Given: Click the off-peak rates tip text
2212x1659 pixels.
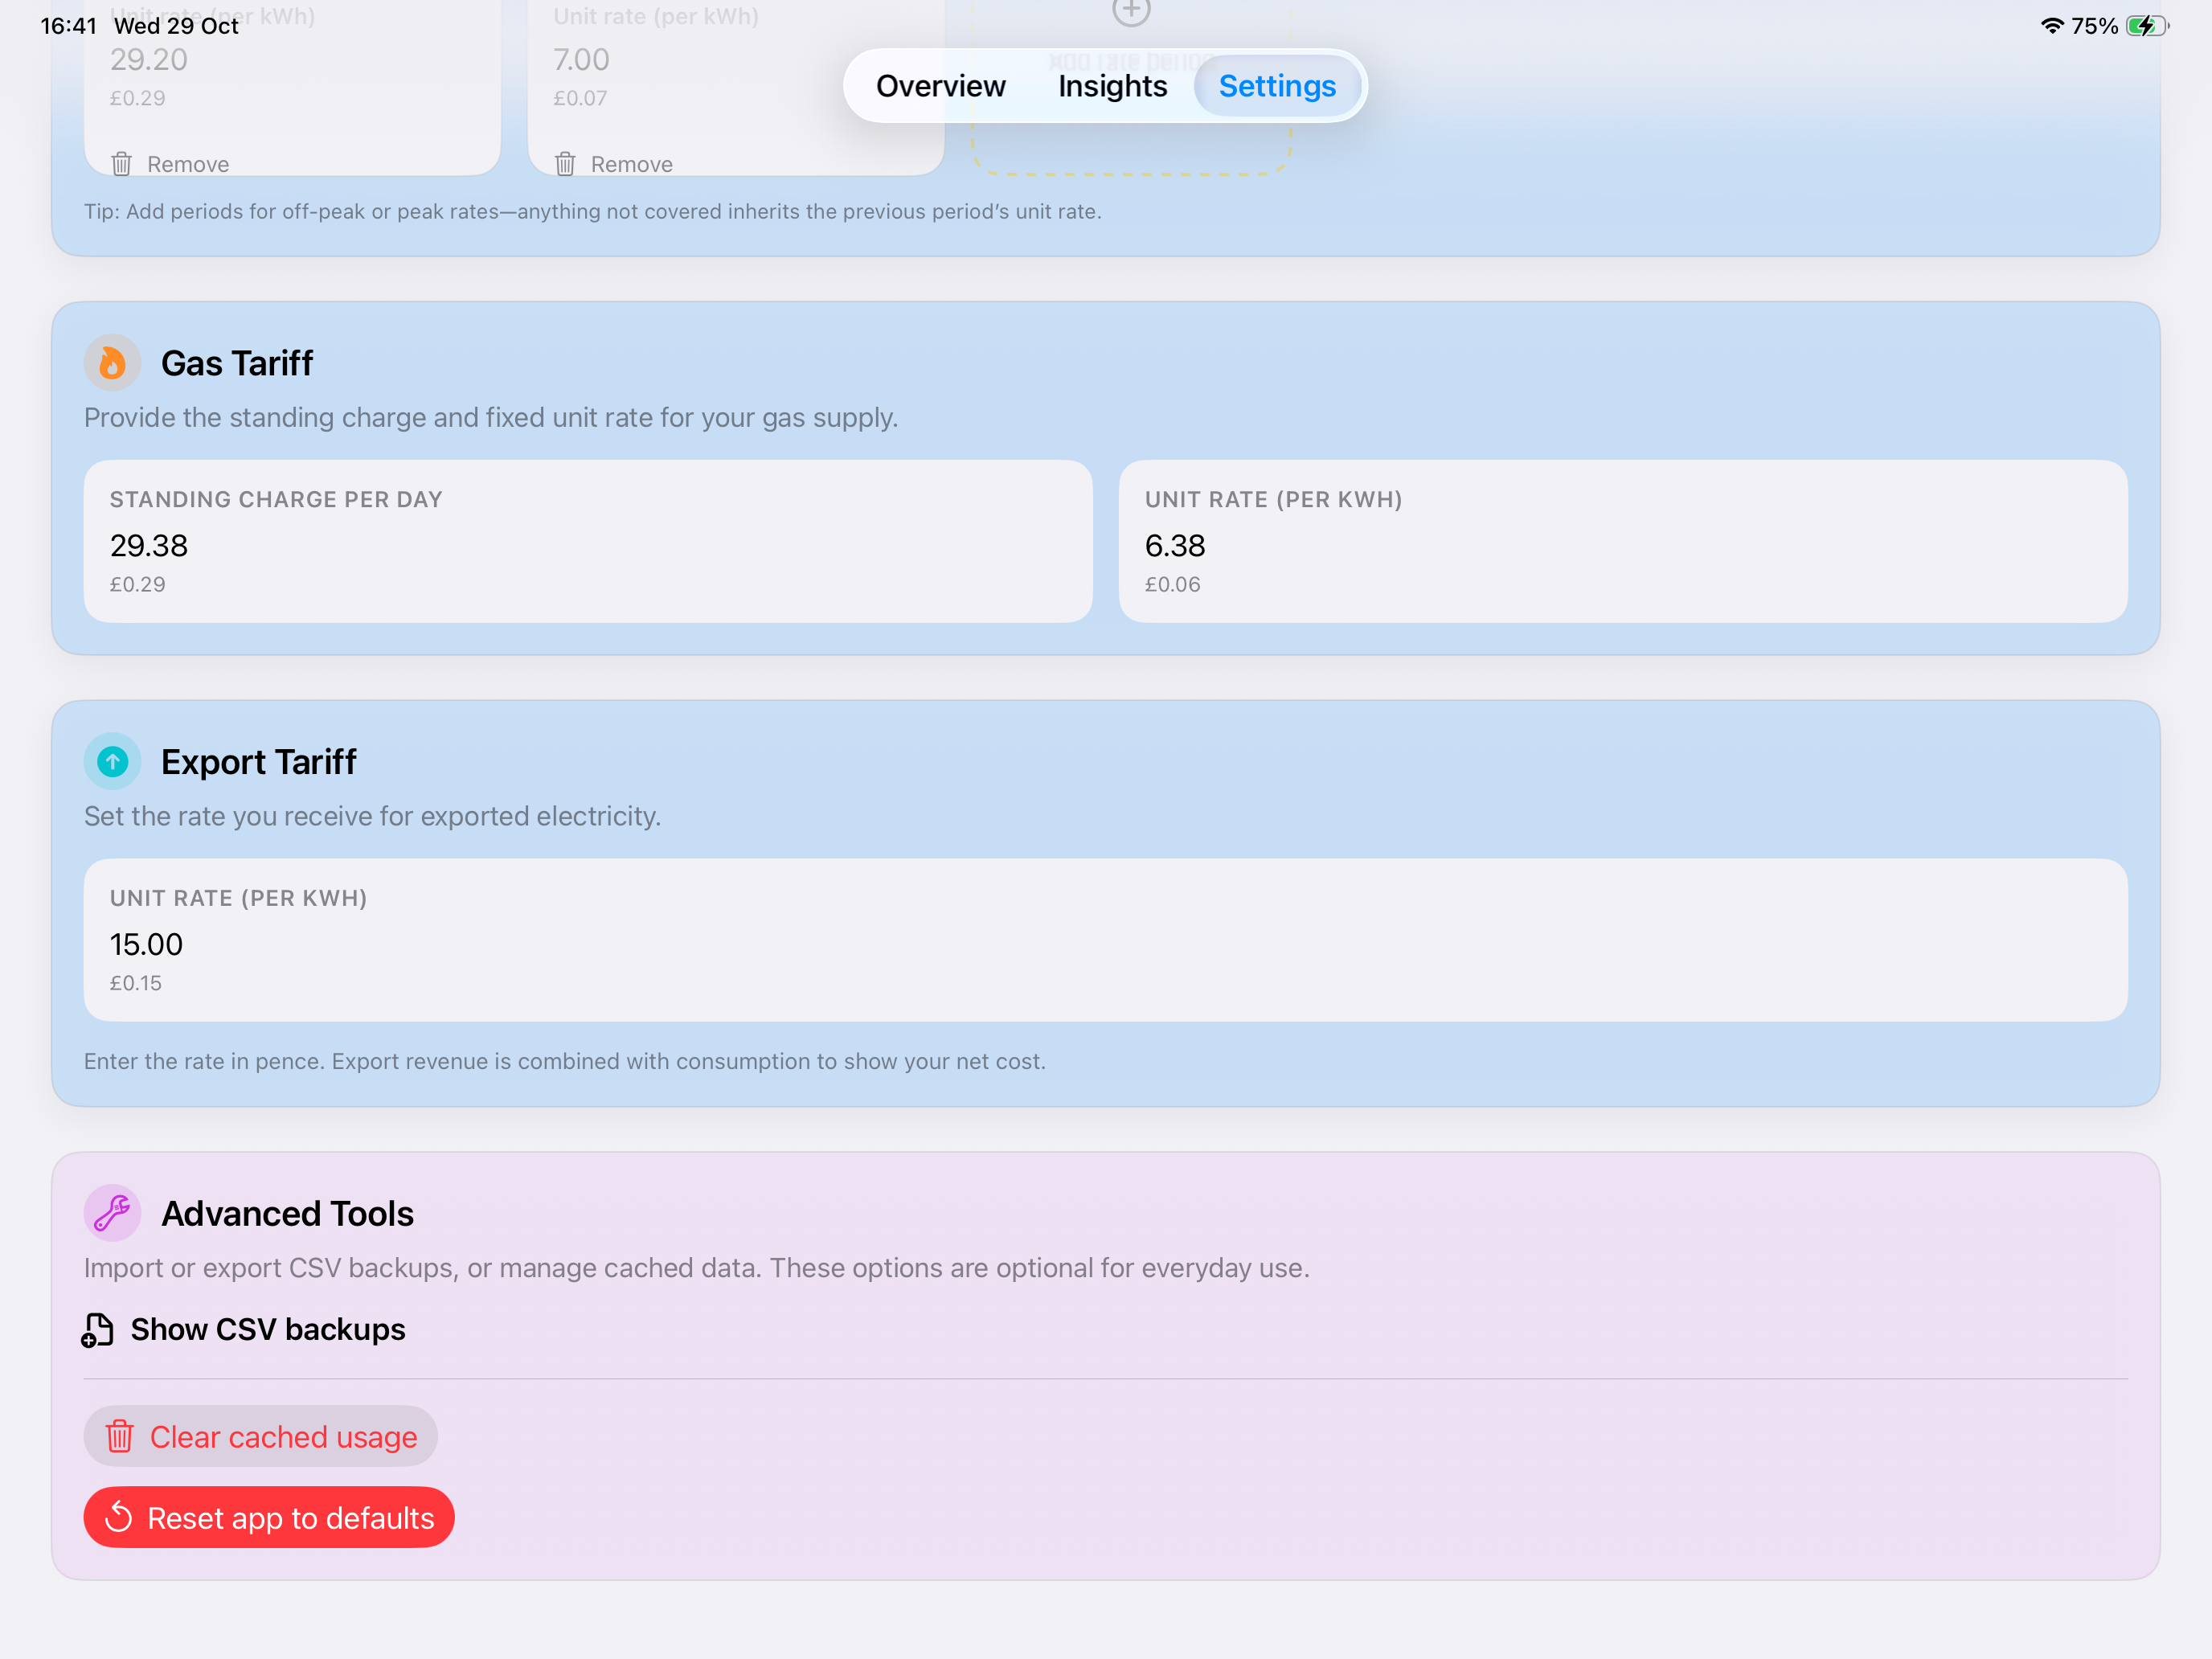Looking at the screenshot, I should [593, 212].
